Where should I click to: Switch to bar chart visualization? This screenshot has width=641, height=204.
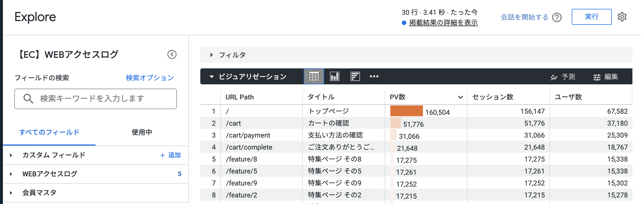point(355,76)
